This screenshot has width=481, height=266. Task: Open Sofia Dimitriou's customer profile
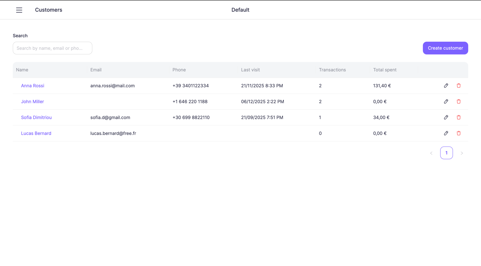(x=36, y=117)
